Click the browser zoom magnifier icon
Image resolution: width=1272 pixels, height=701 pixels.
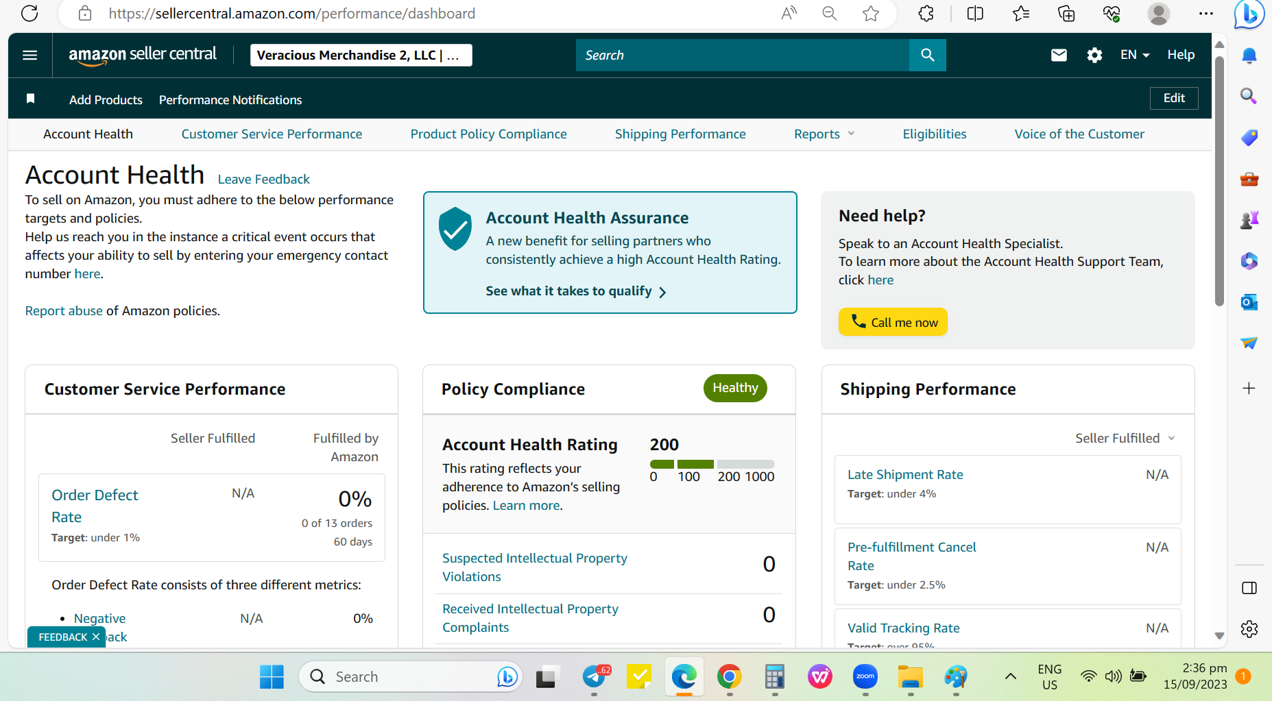tap(830, 13)
